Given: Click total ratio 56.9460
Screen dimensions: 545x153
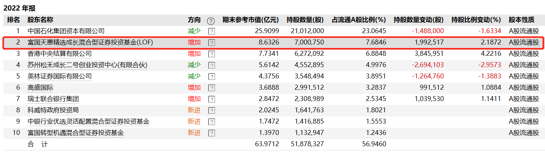Looking at the screenshot, I should point(374,144).
